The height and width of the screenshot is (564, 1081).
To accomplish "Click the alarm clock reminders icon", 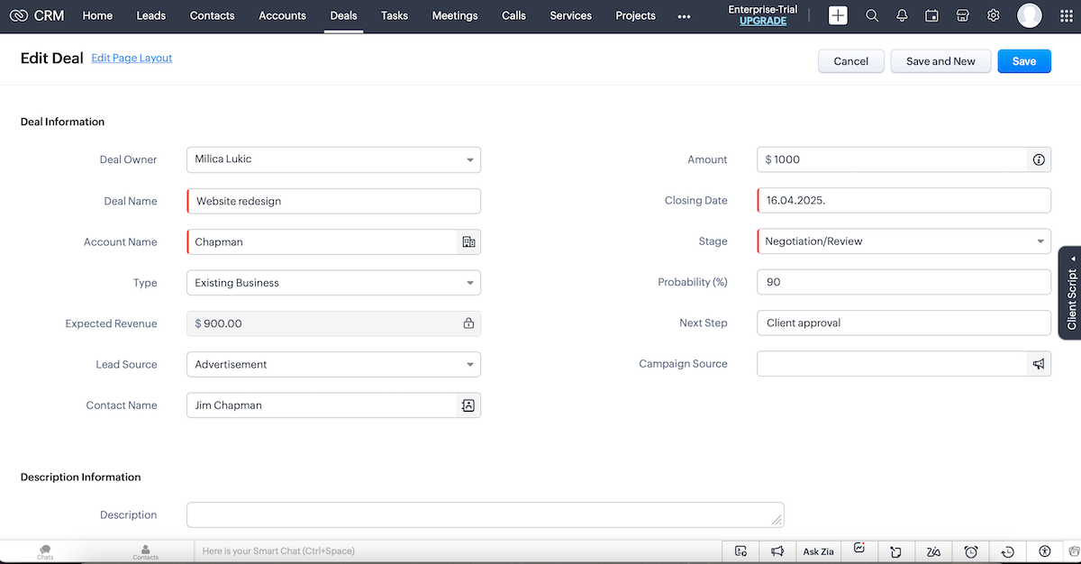I will [971, 551].
